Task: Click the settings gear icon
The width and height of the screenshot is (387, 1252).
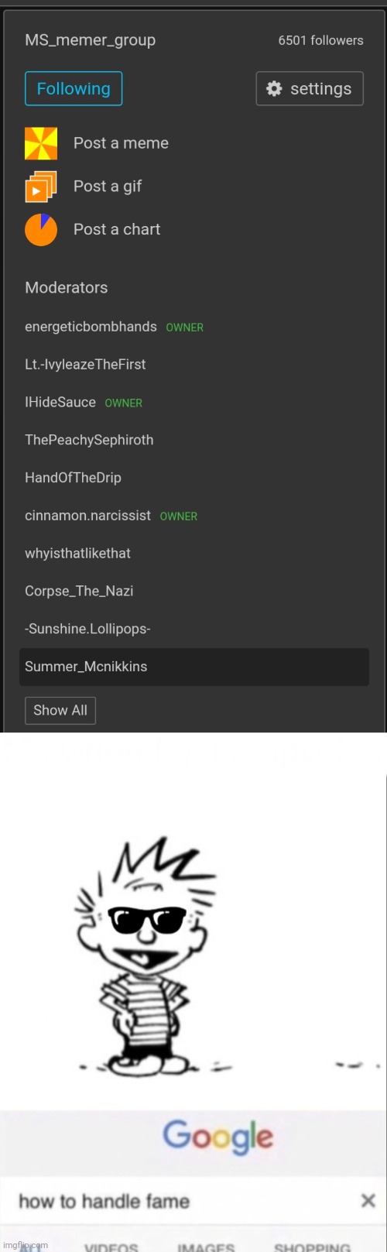Action: click(x=274, y=89)
